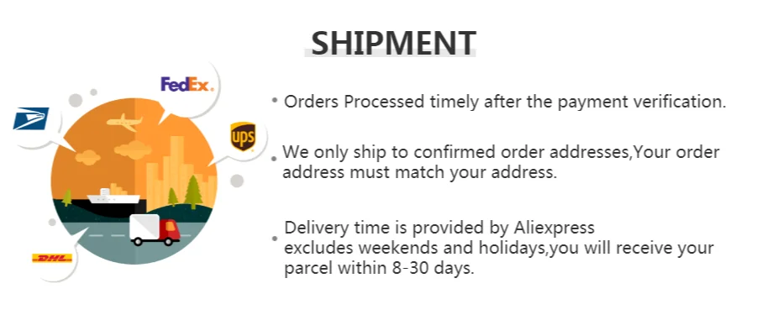The width and height of the screenshot is (783, 336).
Task: Click the 'Orders Processed timely' text line
Action: pyautogui.click(x=505, y=102)
